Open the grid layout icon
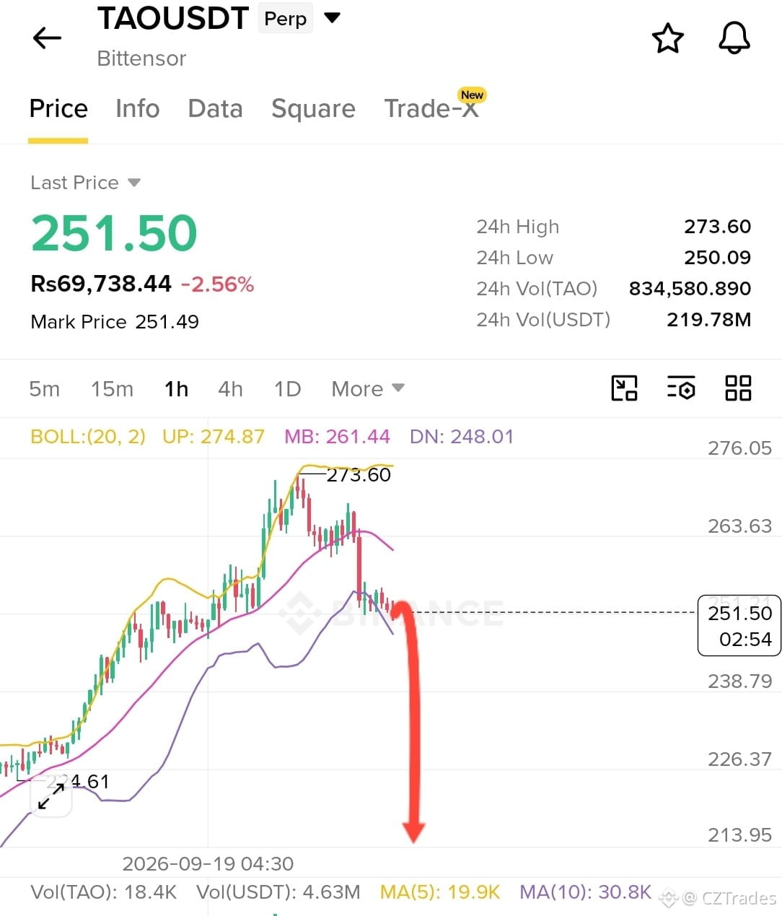Image resolution: width=782 pixels, height=916 pixels. click(x=738, y=388)
